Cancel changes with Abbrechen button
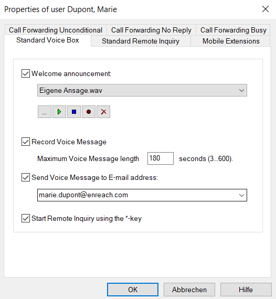 (189, 290)
